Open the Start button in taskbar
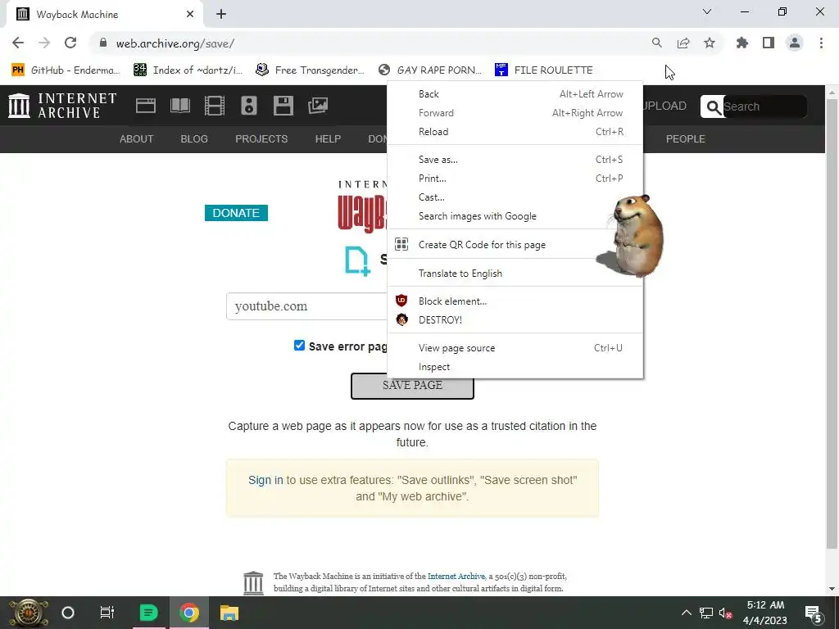 click(29, 613)
